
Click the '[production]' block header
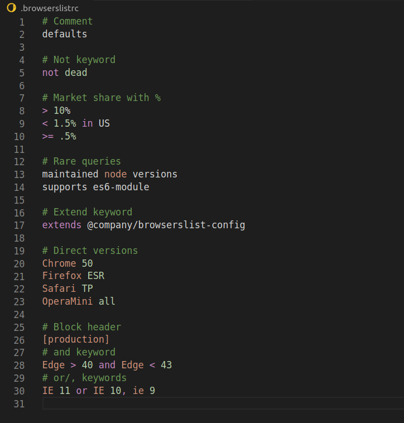[76, 339]
